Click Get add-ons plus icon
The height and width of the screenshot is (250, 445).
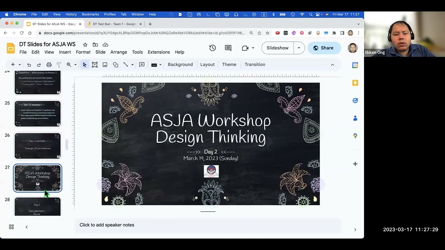[x=355, y=164]
